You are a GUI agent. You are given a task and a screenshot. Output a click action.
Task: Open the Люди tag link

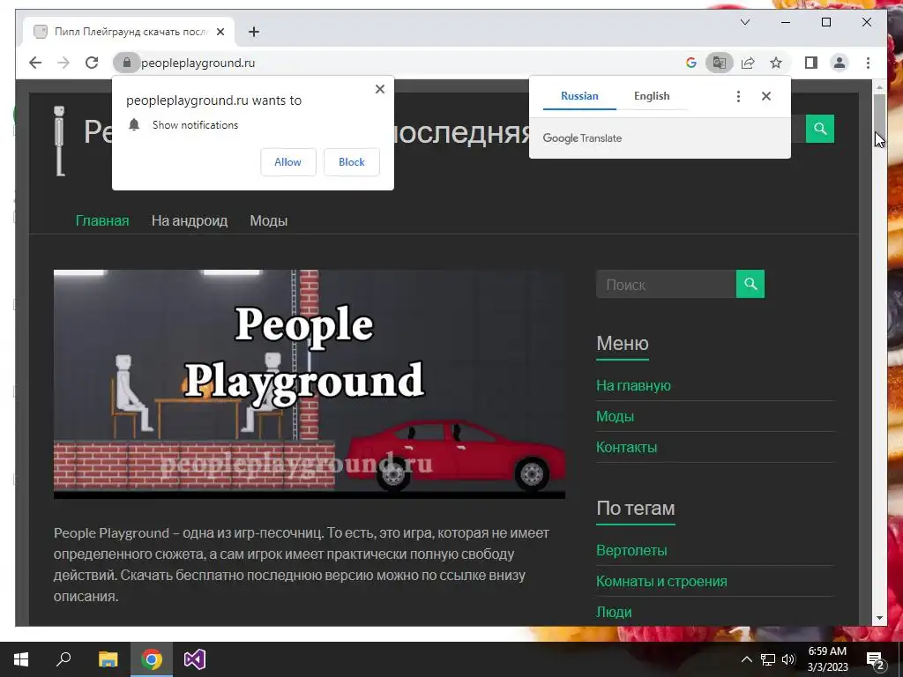pyautogui.click(x=614, y=612)
